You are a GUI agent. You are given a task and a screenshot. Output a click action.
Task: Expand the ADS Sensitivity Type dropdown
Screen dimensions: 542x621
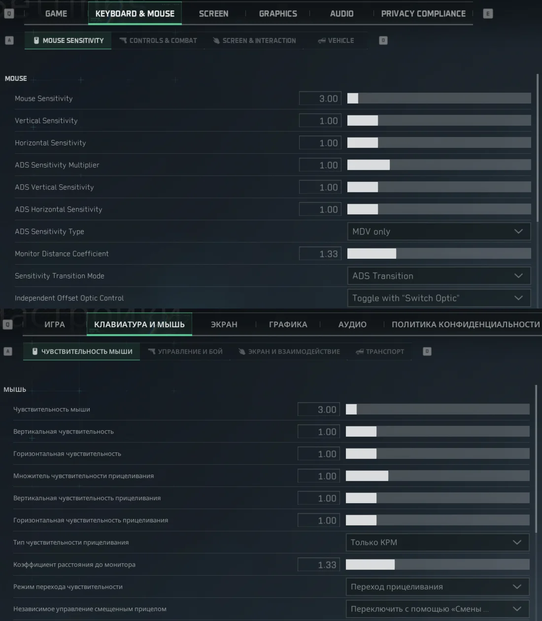coord(439,232)
